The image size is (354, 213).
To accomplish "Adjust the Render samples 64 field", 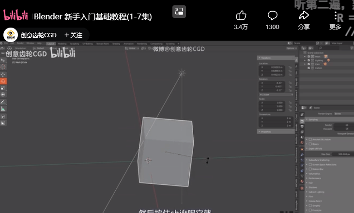I will 344,125.
